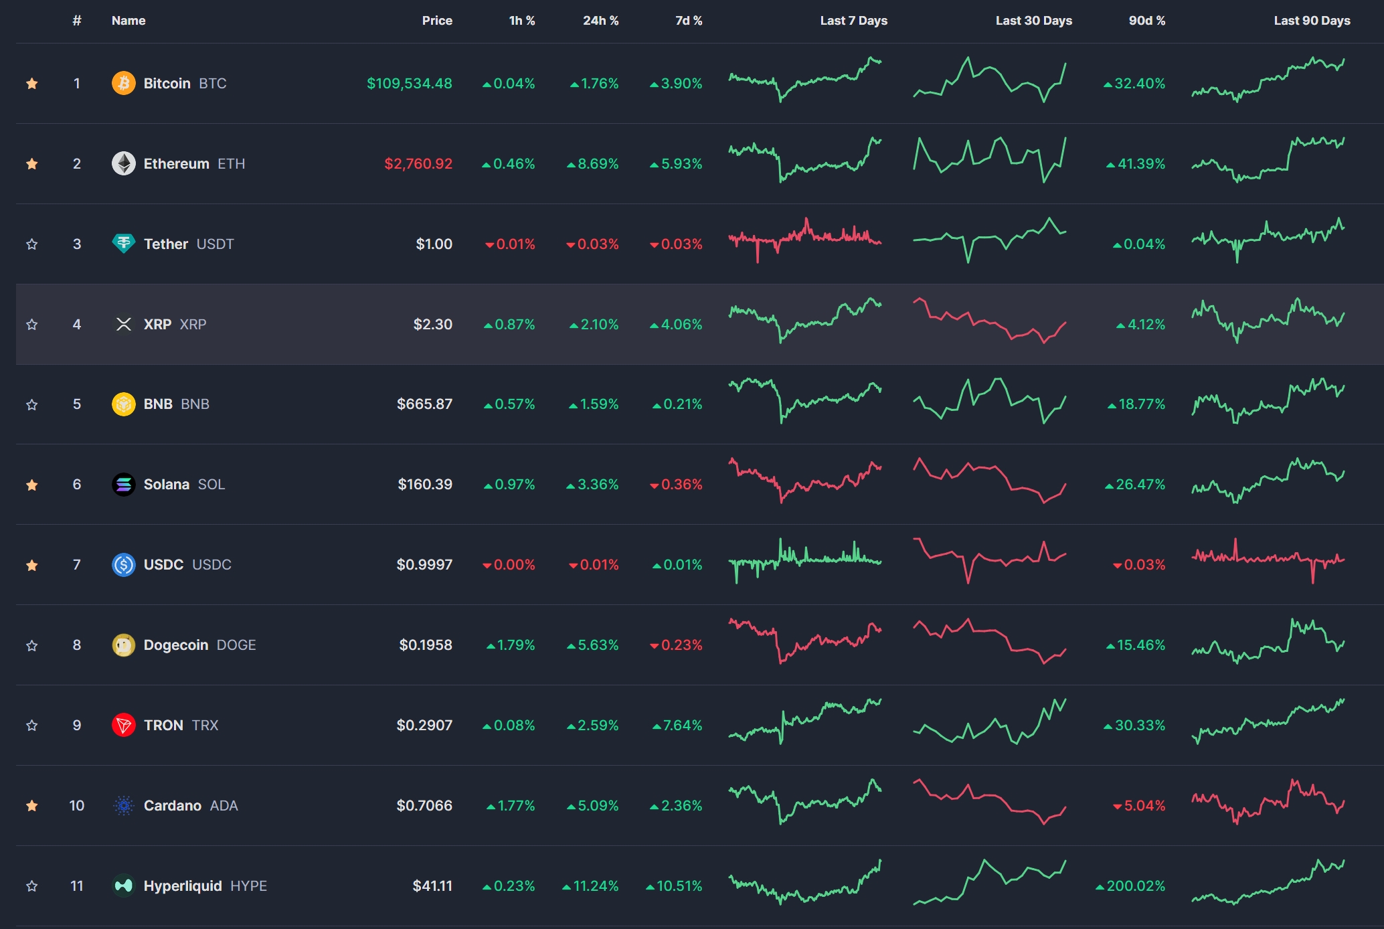Open Hyperliquid's Last 7 Days sparkline chart

pos(805,882)
